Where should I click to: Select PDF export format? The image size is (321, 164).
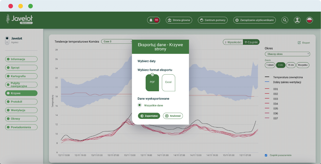152,82
